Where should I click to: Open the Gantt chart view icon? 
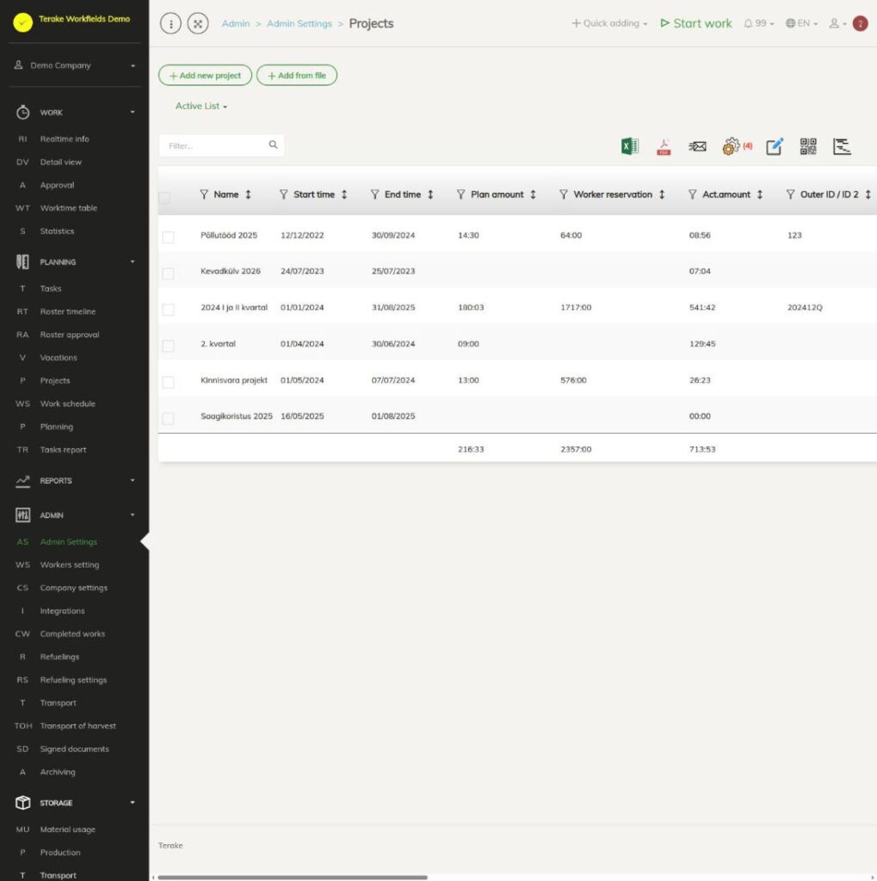(842, 146)
